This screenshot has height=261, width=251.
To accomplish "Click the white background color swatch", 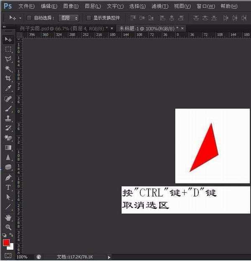I will pos(11,248).
